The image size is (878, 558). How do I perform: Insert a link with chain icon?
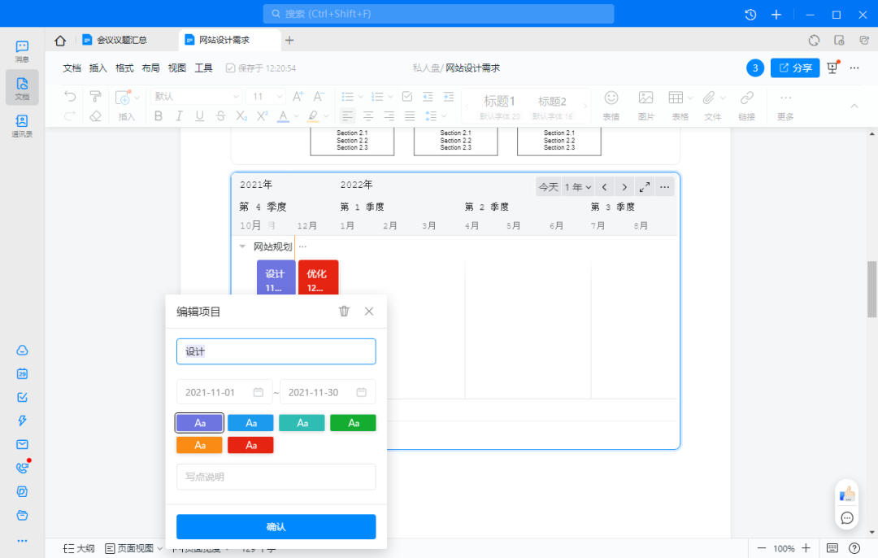click(746, 98)
